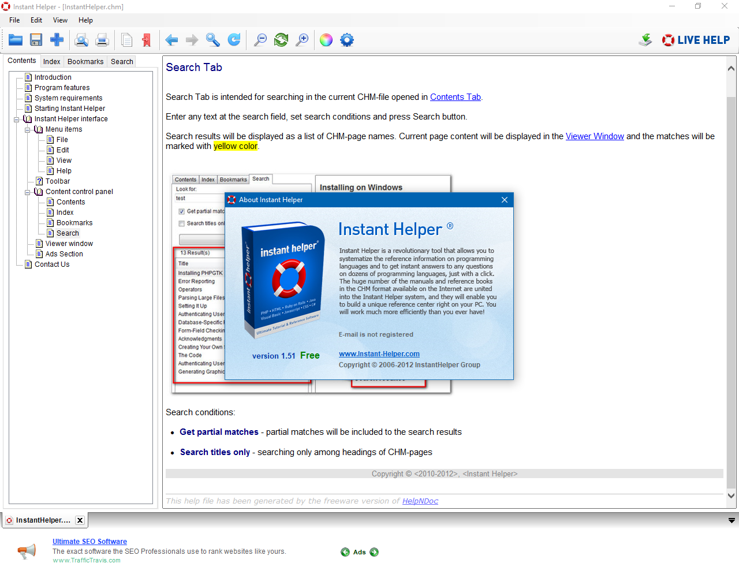The image size is (739, 574).
Task: Open settings with the blue gear icon
Action: click(347, 40)
